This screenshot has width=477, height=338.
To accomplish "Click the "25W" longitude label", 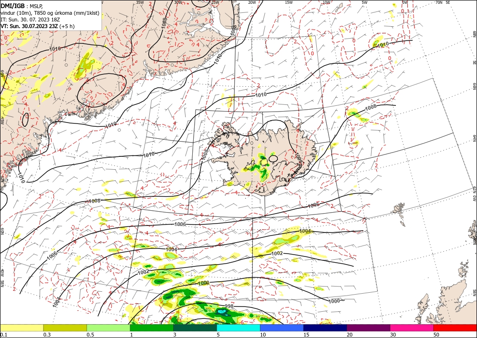I will (215, 2).
